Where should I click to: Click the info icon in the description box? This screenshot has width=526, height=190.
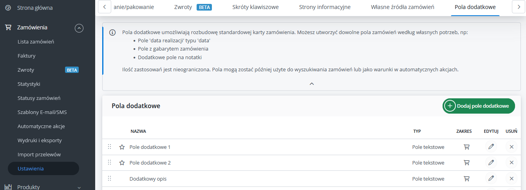click(x=112, y=33)
